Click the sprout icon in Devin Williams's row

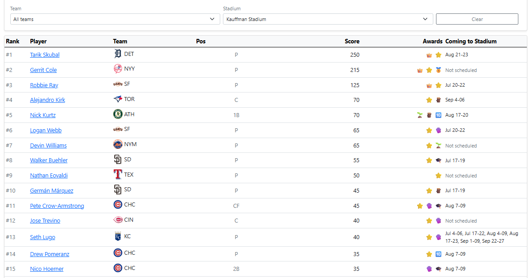coord(438,145)
